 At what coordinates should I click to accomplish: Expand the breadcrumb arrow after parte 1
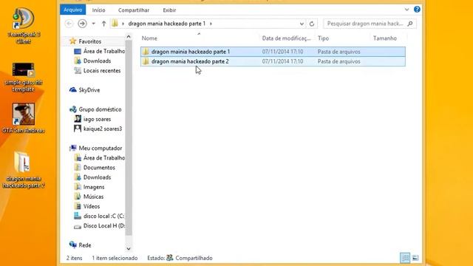click(211, 24)
